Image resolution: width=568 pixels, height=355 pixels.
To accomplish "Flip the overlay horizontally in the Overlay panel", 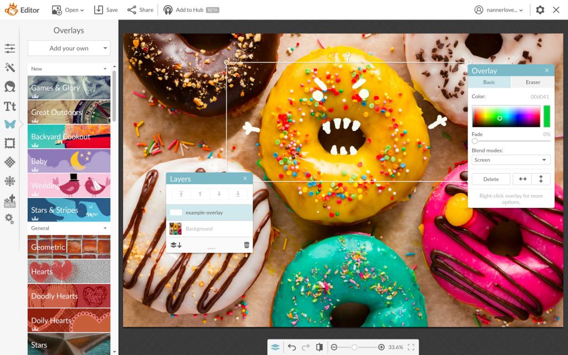I will (x=522, y=179).
